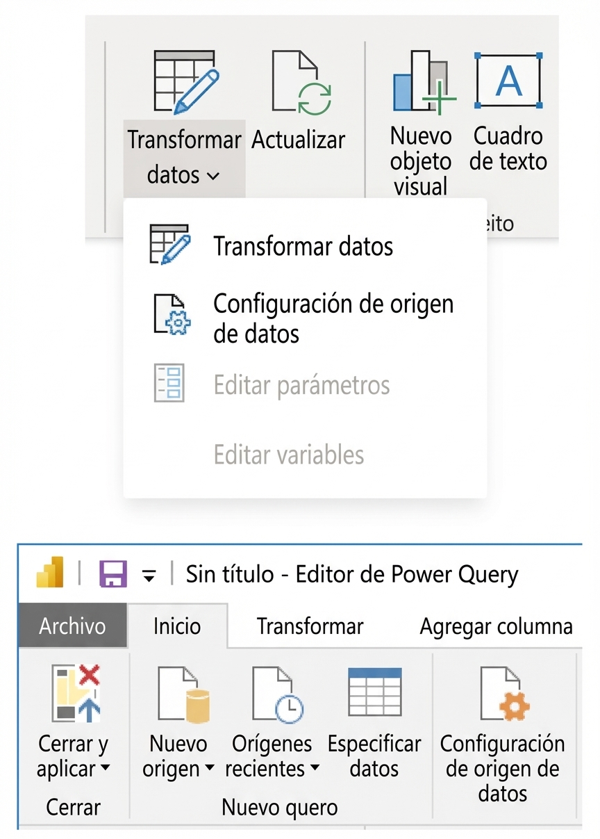Expand the Cerrar y aplicar dropdown arrow
The height and width of the screenshot is (839, 600).
(106, 769)
